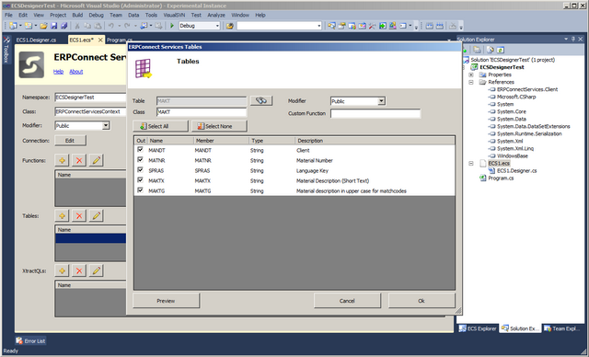Edit a function with the pencil icon
Screen dimensions: 589x357
pos(96,160)
